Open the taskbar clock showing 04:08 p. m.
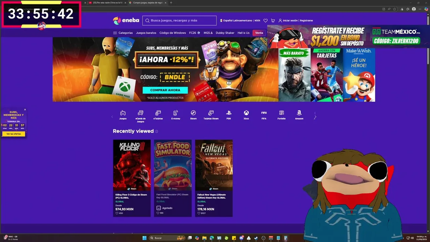 [421, 238]
